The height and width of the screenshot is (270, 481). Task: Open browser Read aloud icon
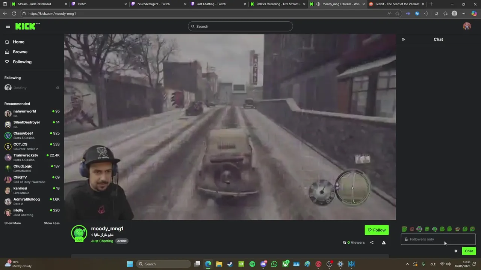(389, 13)
